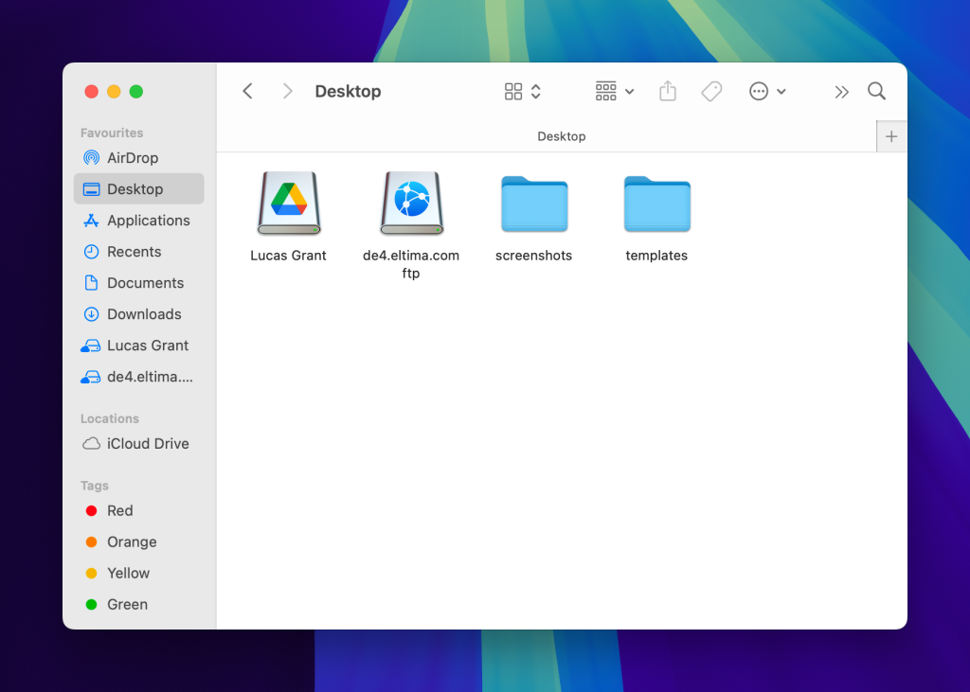
Task: Filter by the Red tag
Action: pyautogui.click(x=119, y=510)
